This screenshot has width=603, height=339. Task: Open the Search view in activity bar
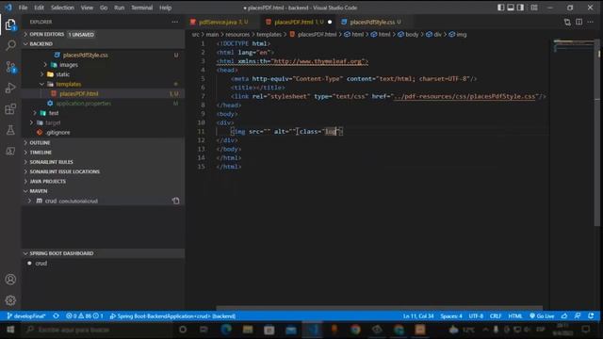click(10, 45)
